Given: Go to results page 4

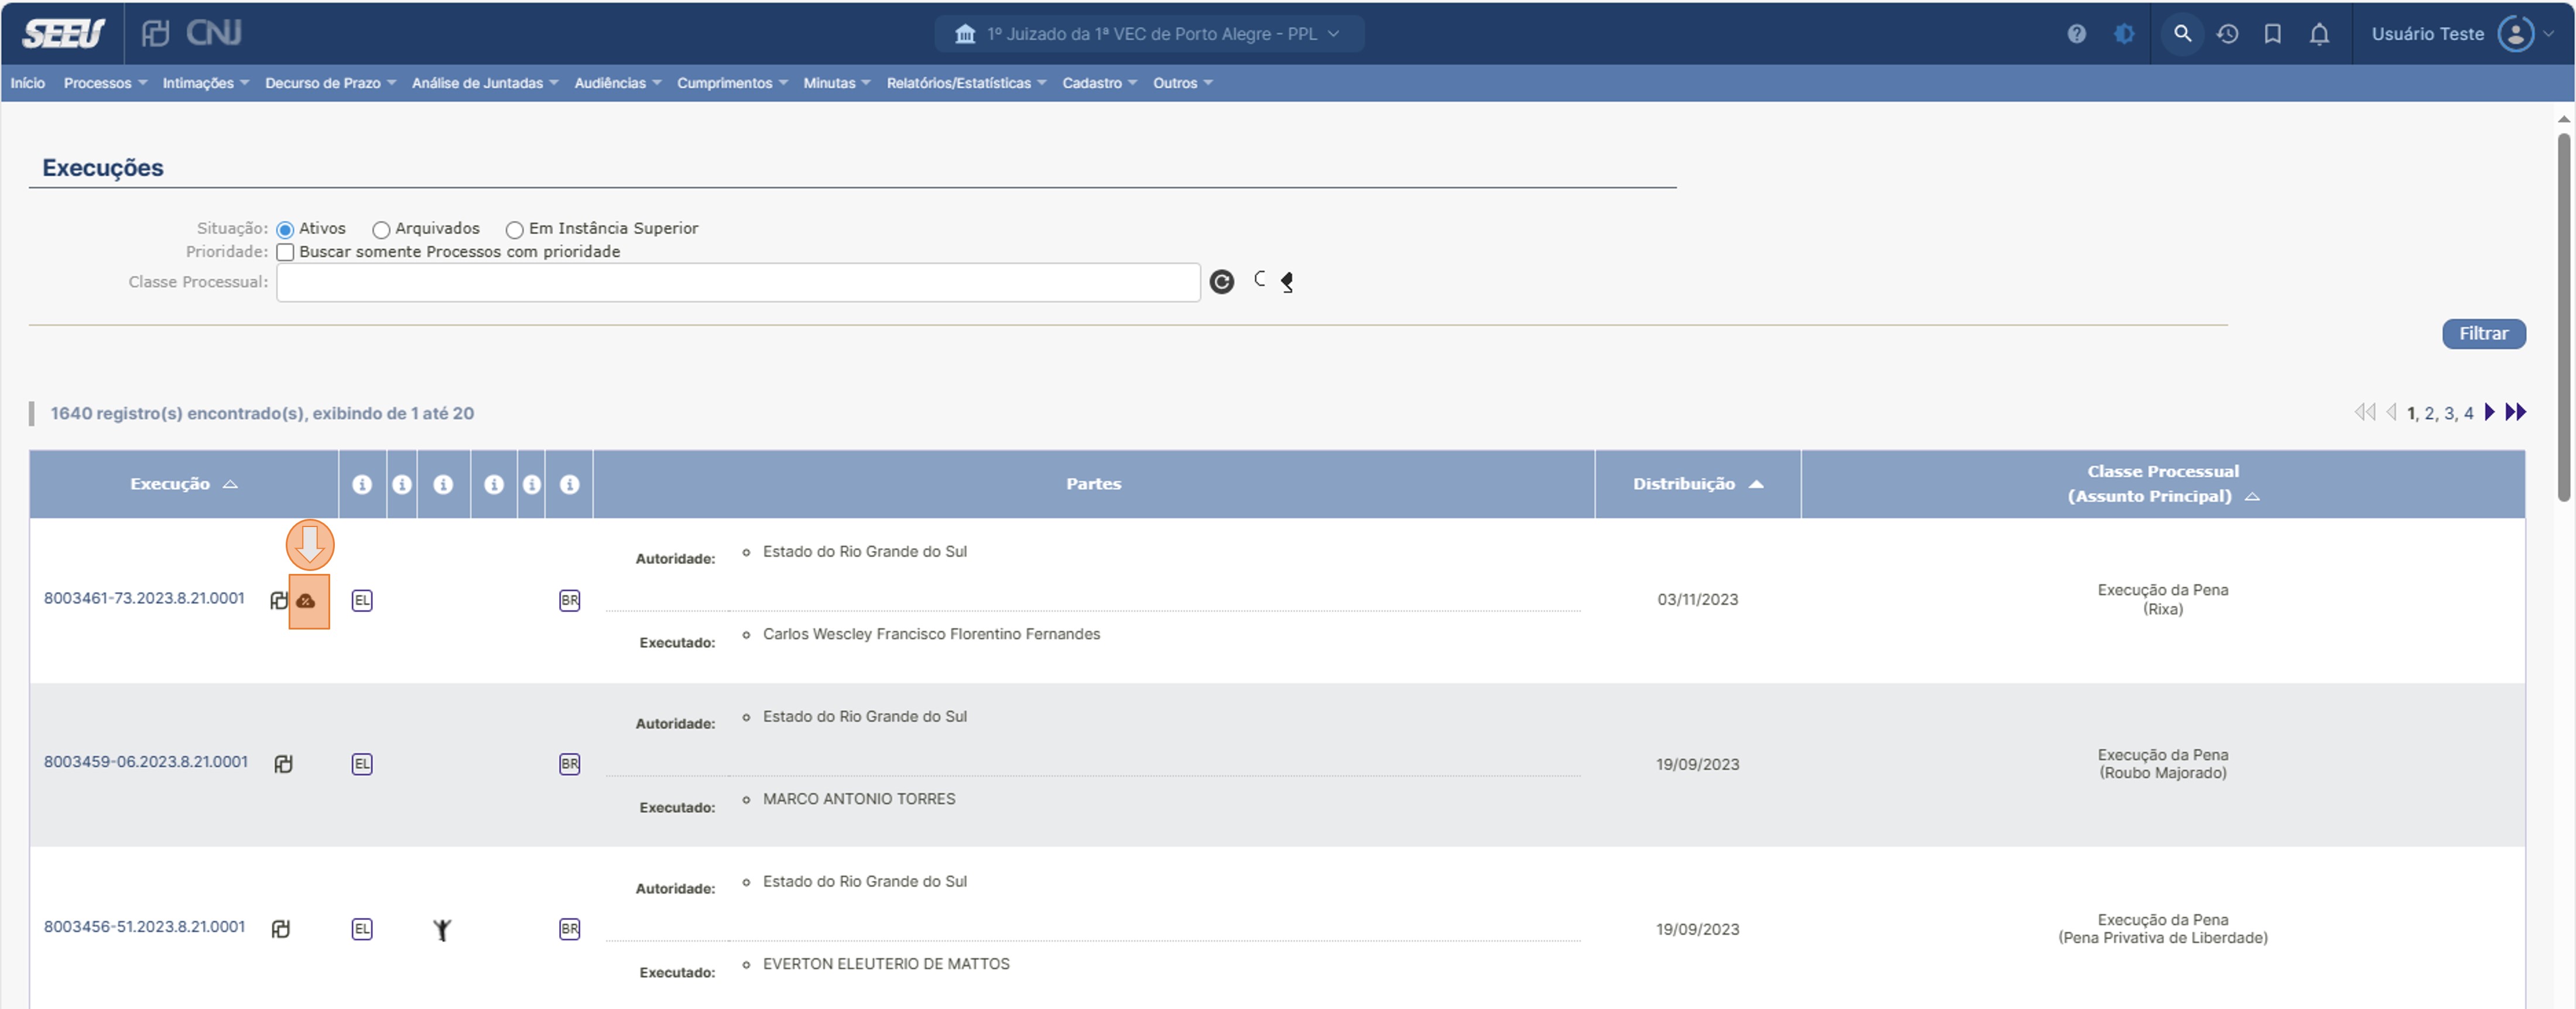Looking at the screenshot, I should 2468,413.
